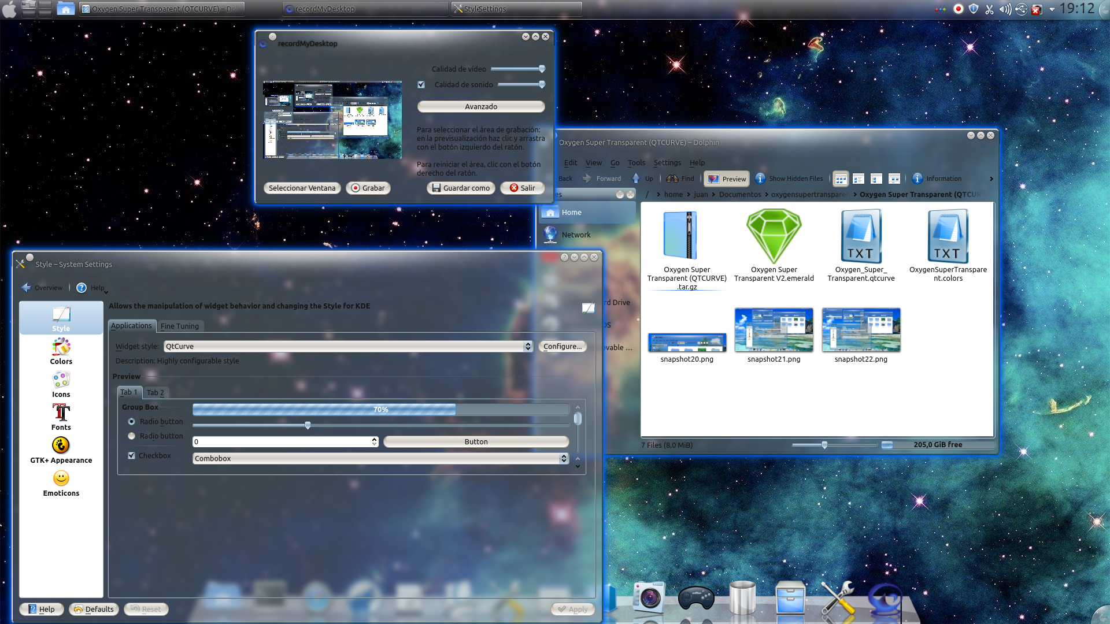Switch Dolphin to Columns view mode
This screenshot has width=1110, height=624.
876,179
